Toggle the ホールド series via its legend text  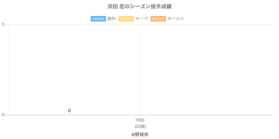click(x=175, y=19)
